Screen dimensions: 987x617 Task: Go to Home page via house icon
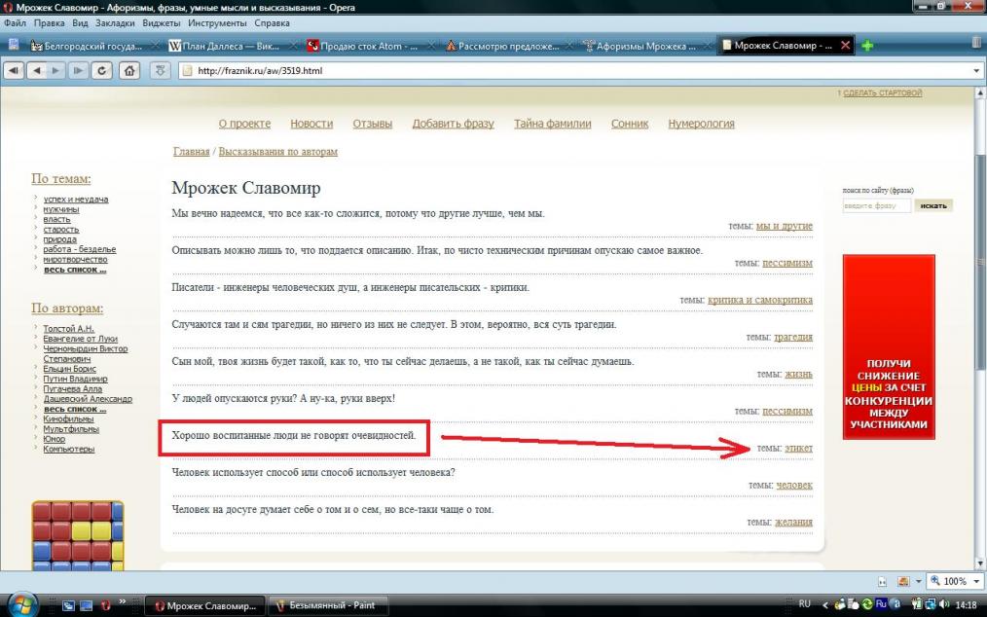[x=128, y=70]
